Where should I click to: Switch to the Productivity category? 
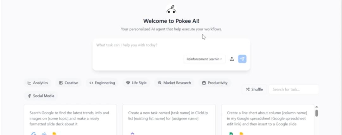pyautogui.click(x=215, y=83)
